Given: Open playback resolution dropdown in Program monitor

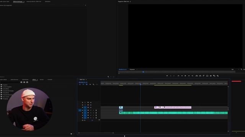Looking at the screenshot, I should pos(235,69).
